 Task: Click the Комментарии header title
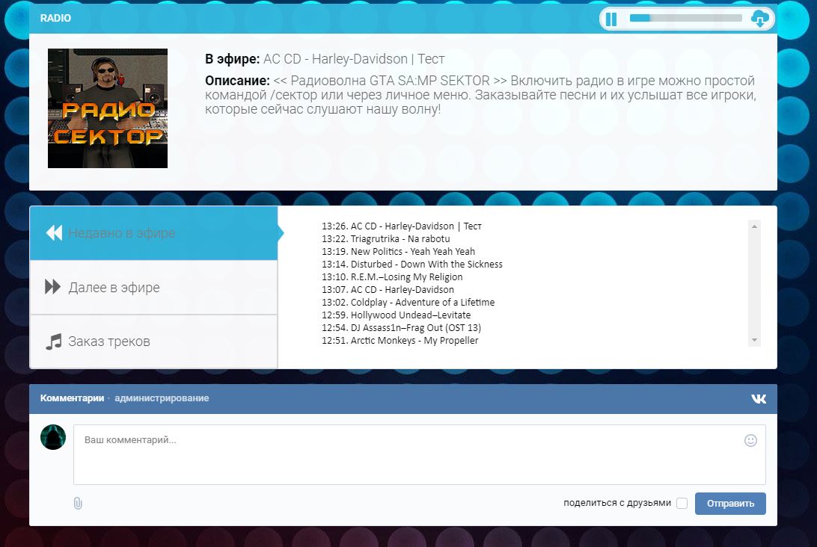point(72,398)
